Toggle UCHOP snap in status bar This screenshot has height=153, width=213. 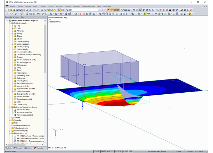97,151
